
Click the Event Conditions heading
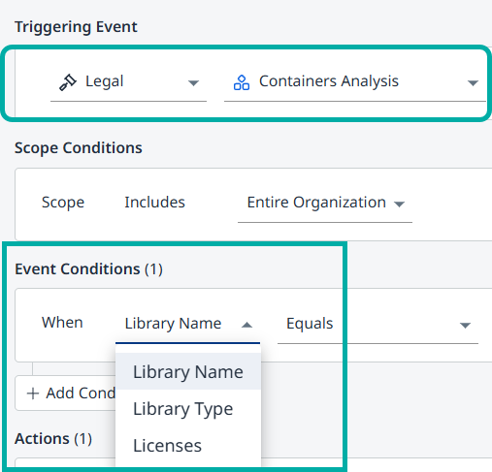point(88,268)
